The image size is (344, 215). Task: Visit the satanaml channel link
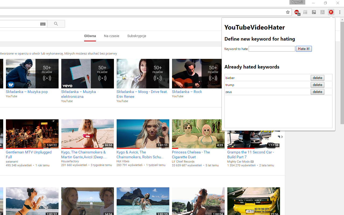(x=12, y=162)
